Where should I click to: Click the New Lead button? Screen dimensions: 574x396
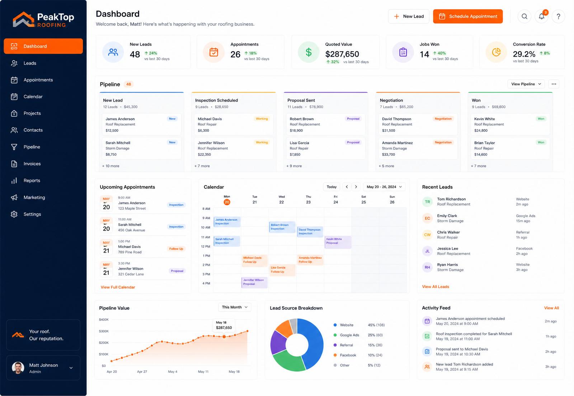pos(409,16)
